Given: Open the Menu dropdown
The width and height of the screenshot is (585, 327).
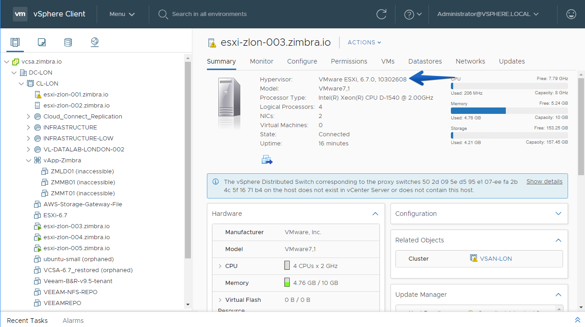Looking at the screenshot, I should [122, 14].
